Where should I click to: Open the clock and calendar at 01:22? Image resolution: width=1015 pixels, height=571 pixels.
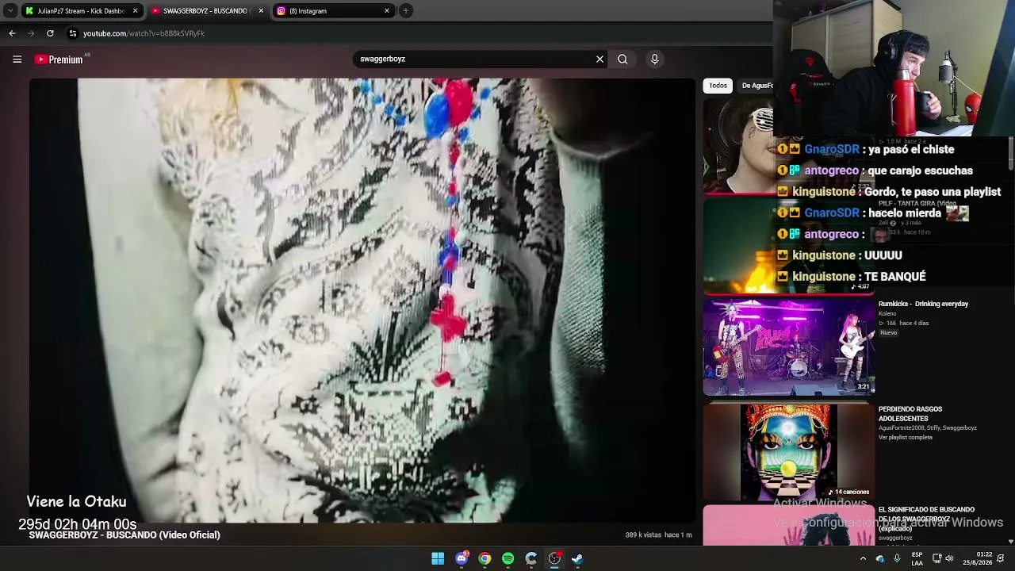tap(978, 558)
